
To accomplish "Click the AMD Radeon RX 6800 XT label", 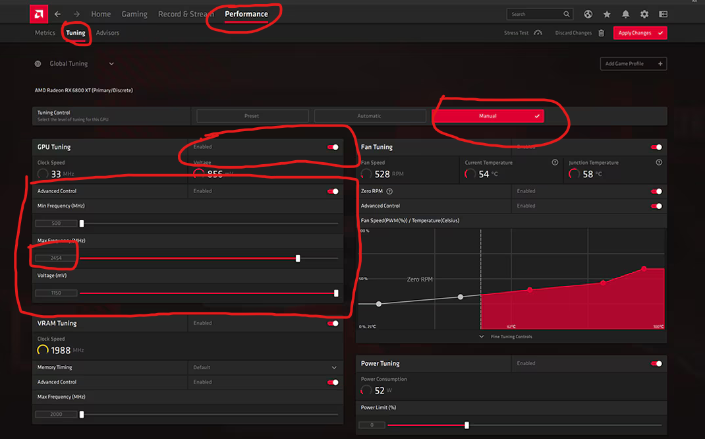I will click(84, 90).
